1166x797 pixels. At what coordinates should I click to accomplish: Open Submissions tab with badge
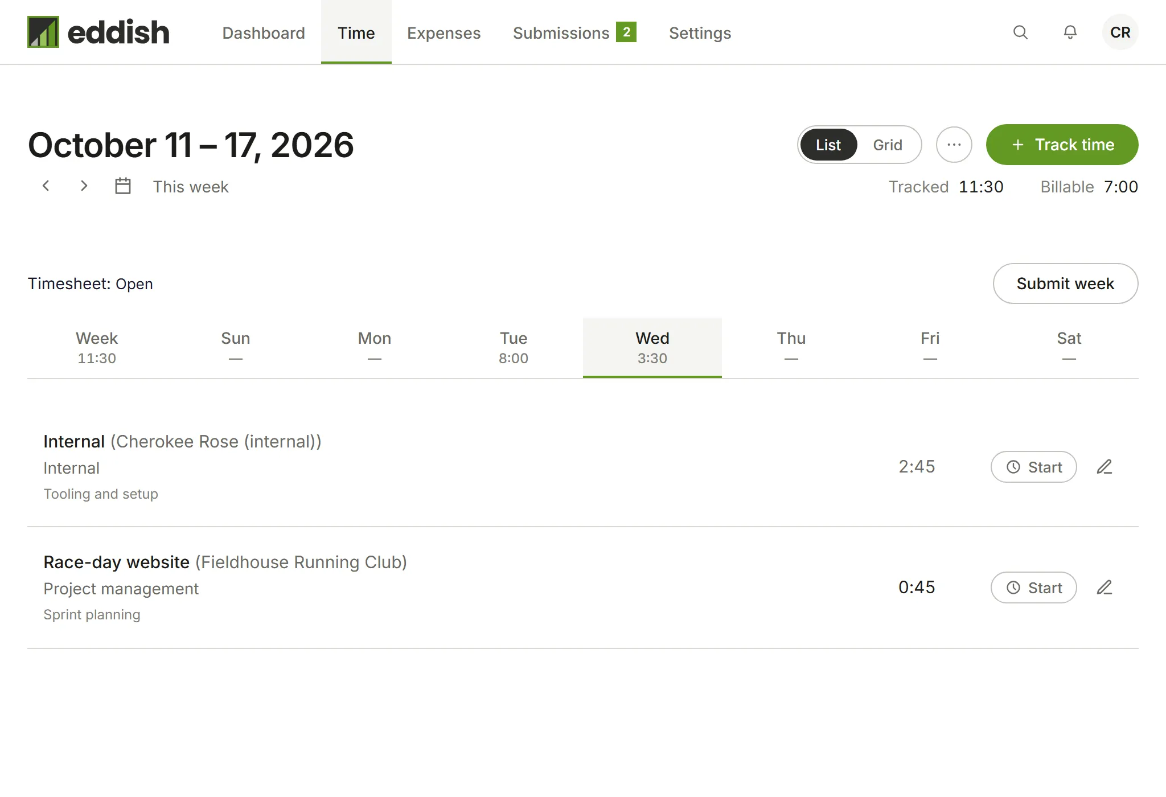574,32
